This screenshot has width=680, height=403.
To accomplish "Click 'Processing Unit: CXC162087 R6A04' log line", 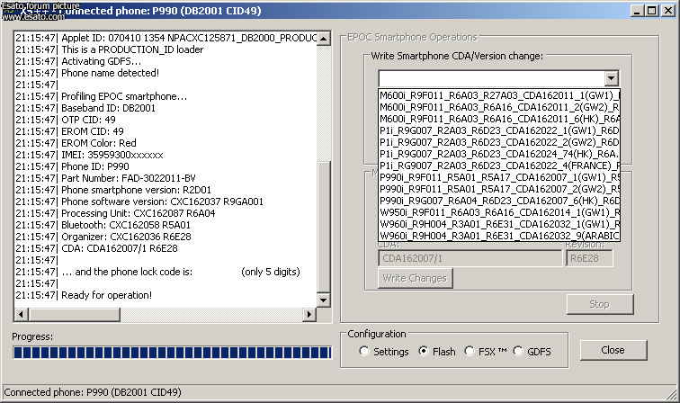I will click(x=115, y=213).
